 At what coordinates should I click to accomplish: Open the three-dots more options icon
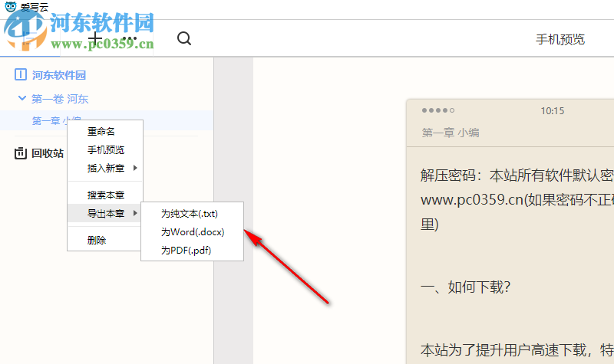coord(129,39)
